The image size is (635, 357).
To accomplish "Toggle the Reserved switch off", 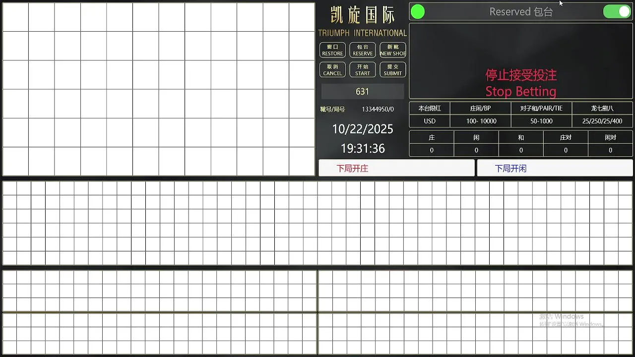I will coord(617,11).
